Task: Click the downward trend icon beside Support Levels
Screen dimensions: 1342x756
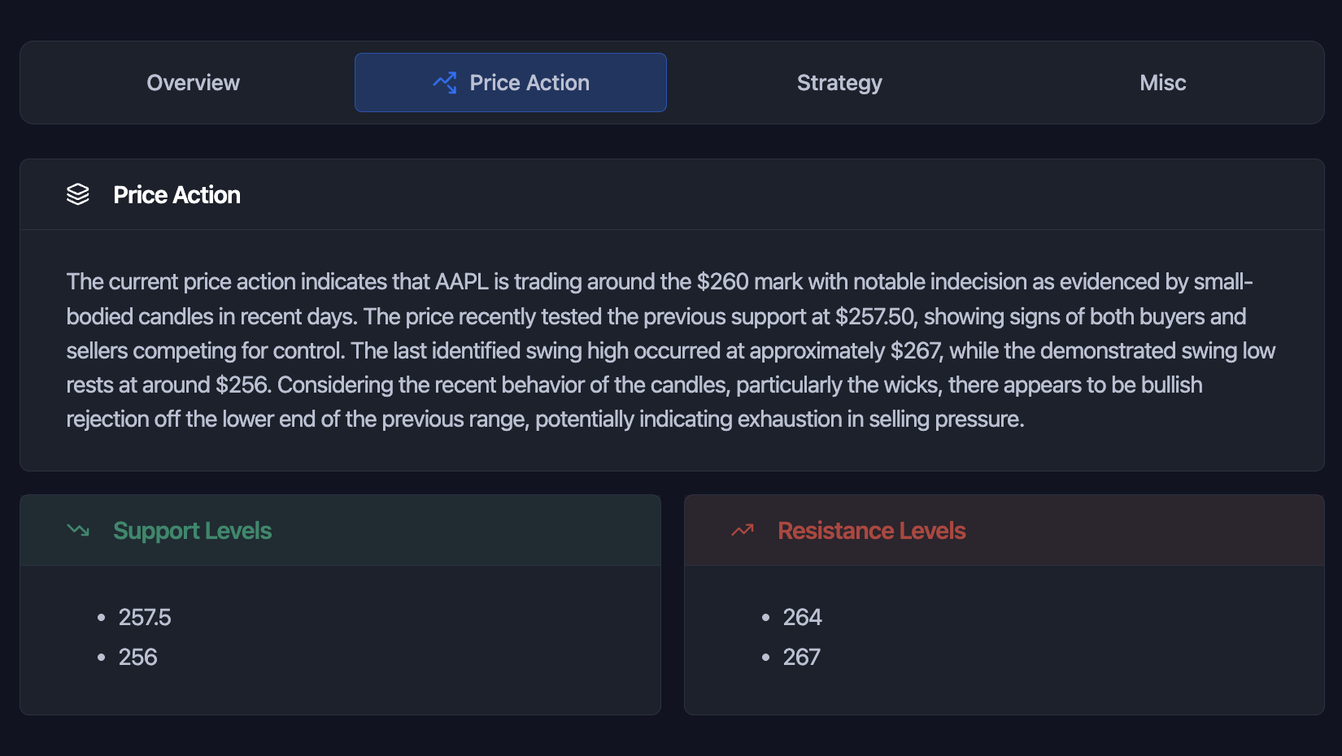Action: coord(78,531)
